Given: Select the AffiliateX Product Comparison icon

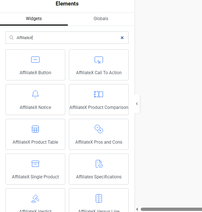Looking at the screenshot, I should (99, 94).
